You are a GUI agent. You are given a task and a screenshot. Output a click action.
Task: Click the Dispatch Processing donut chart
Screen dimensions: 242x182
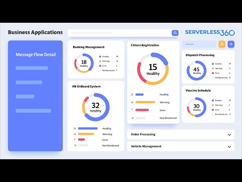coord(197,70)
